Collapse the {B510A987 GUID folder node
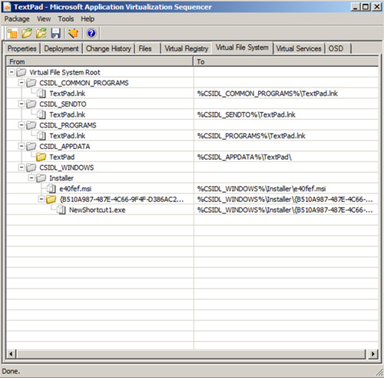This screenshot has height=378, width=384. click(x=41, y=199)
